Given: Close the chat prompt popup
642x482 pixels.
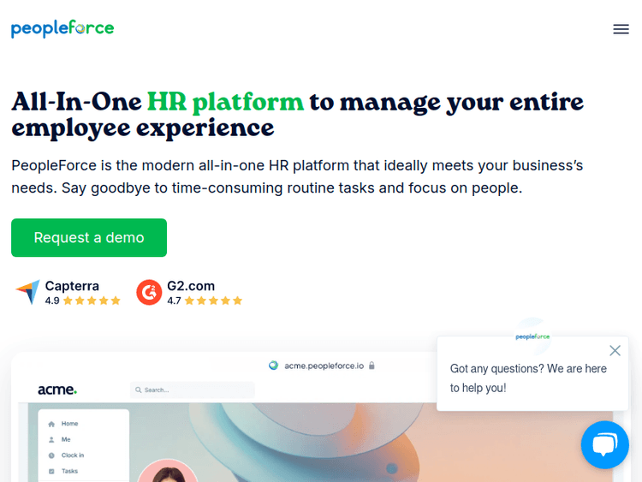Looking at the screenshot, I should (615, 350).
